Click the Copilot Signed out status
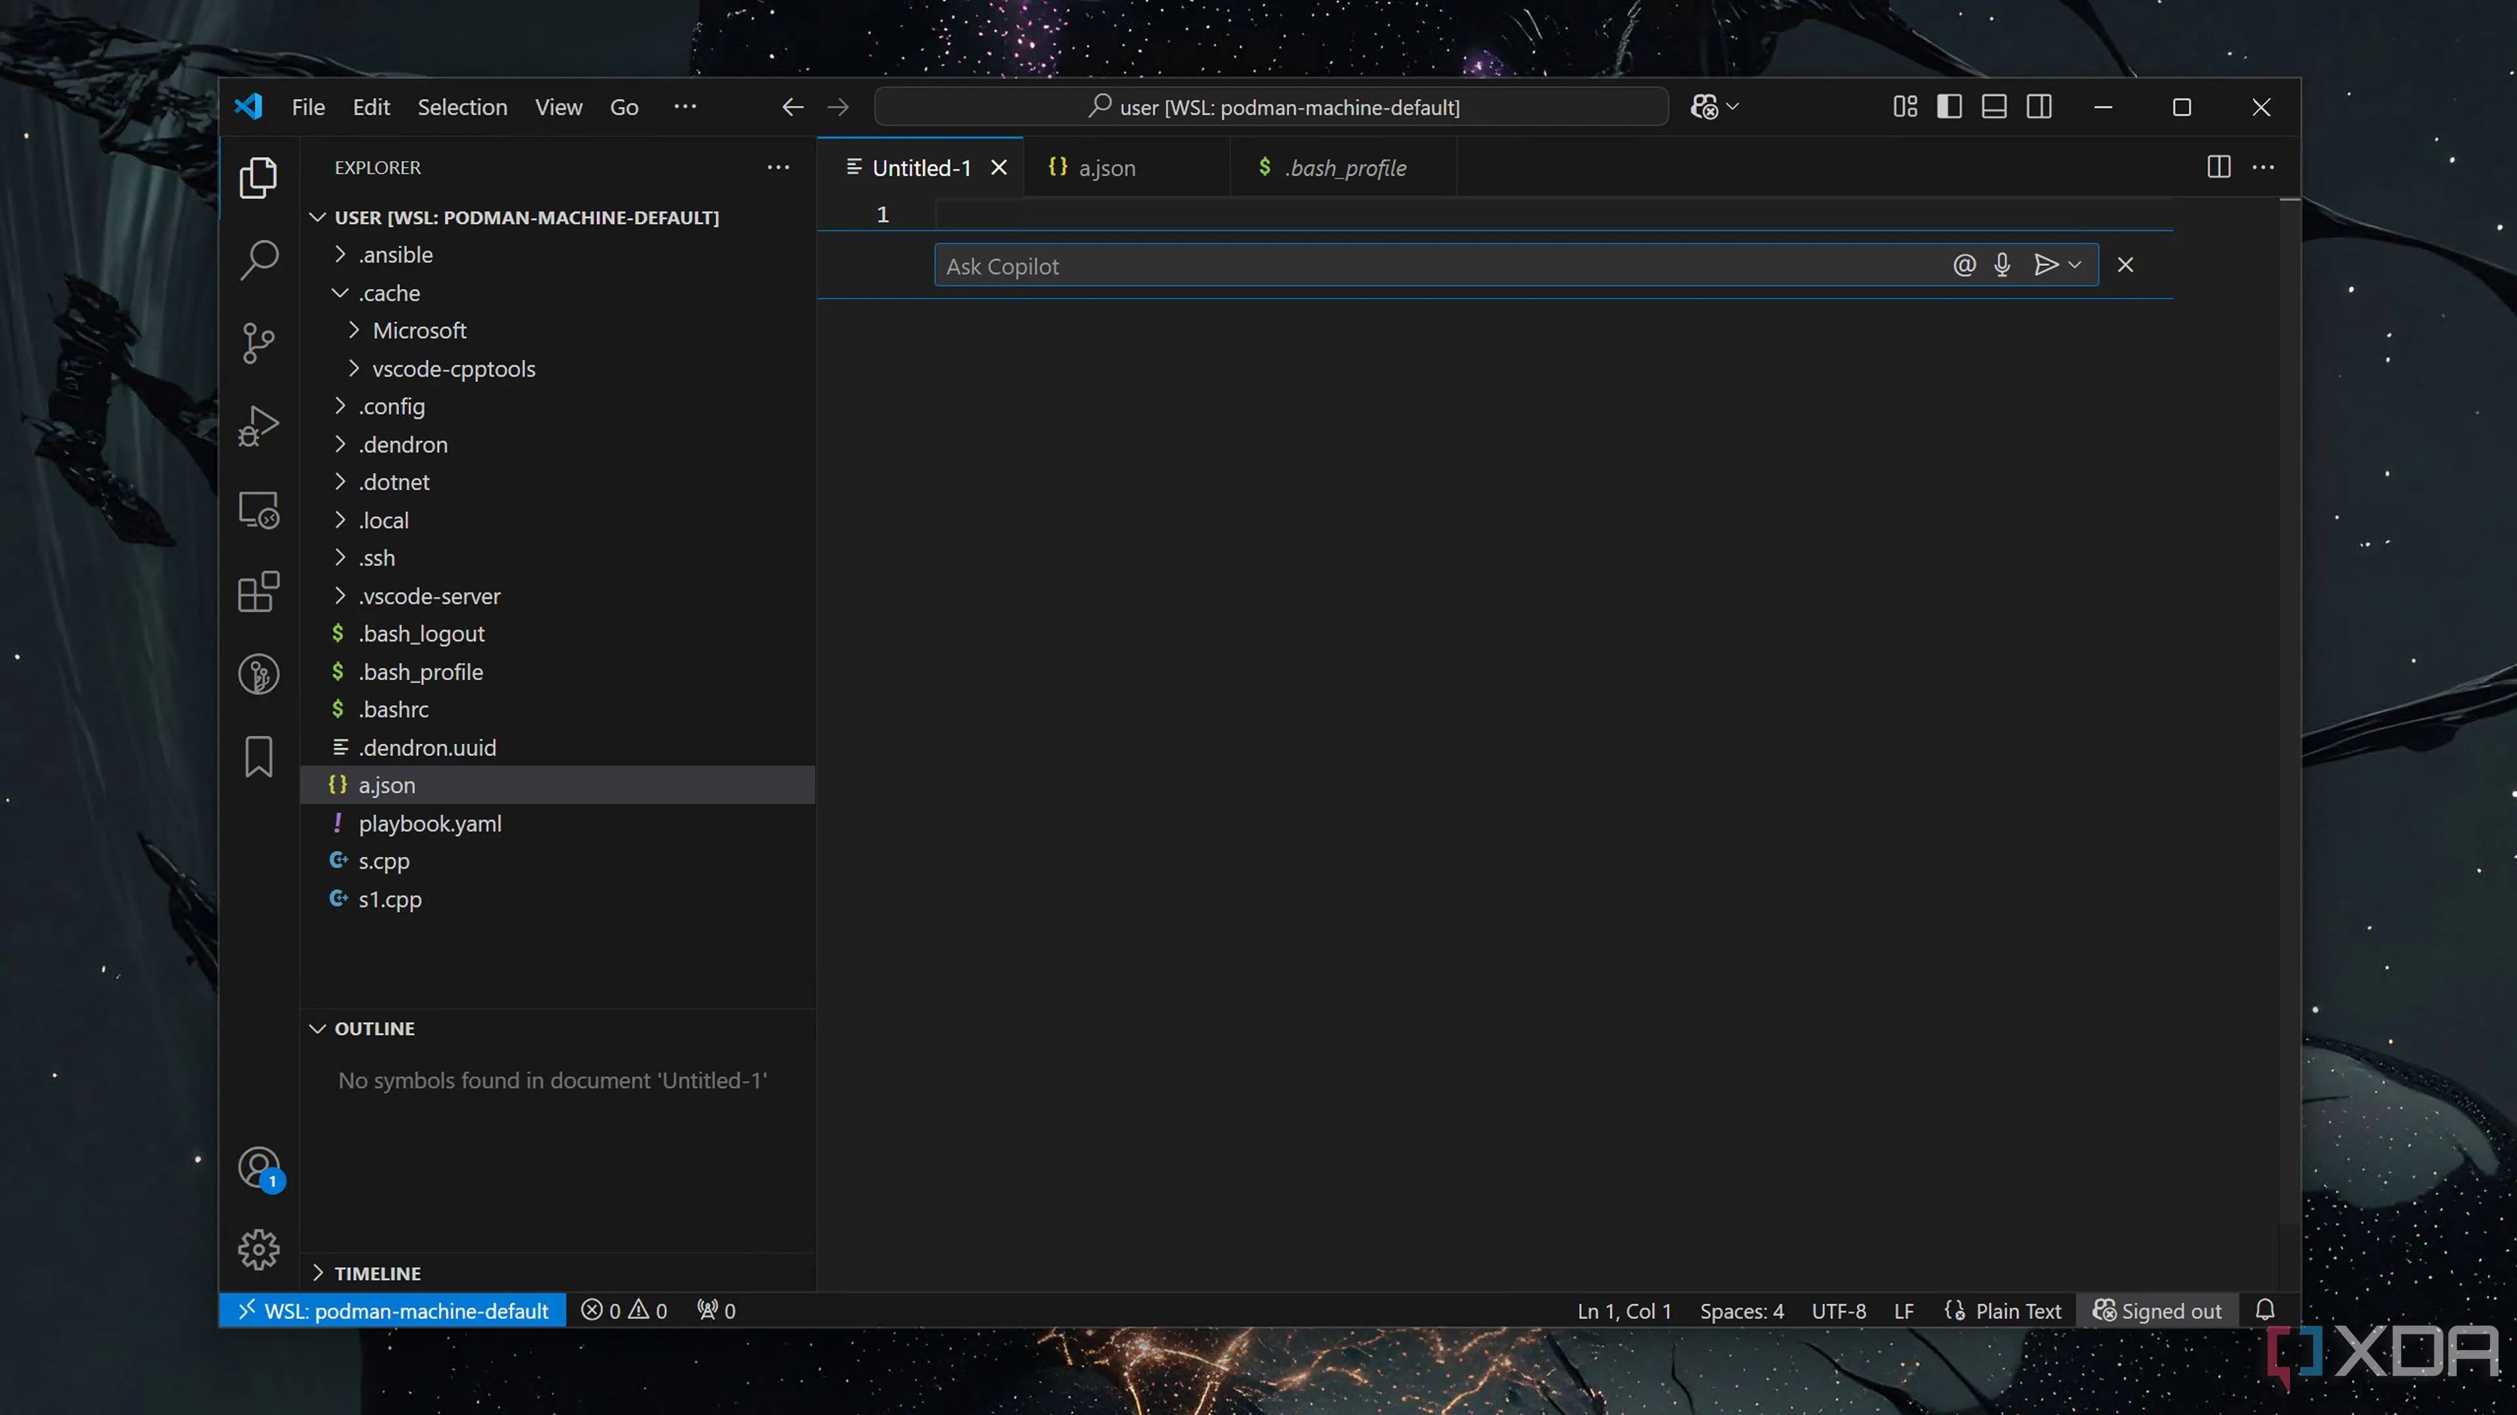 point(2156,1310)
